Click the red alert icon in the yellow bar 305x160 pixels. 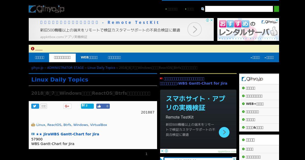tap(33, 49)
